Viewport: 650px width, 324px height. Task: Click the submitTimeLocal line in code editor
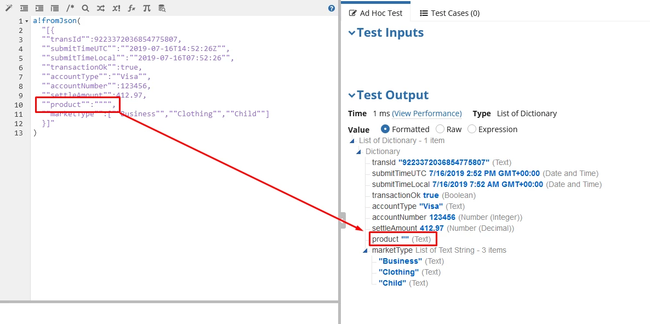[x=138, y=58]
